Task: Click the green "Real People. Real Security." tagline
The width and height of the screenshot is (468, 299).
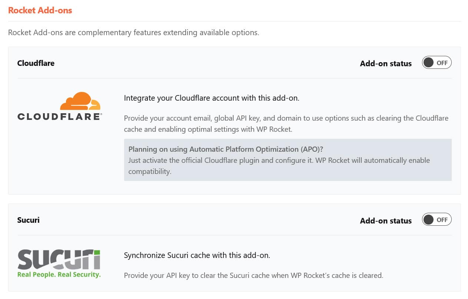Action: (x=59, y=275)
